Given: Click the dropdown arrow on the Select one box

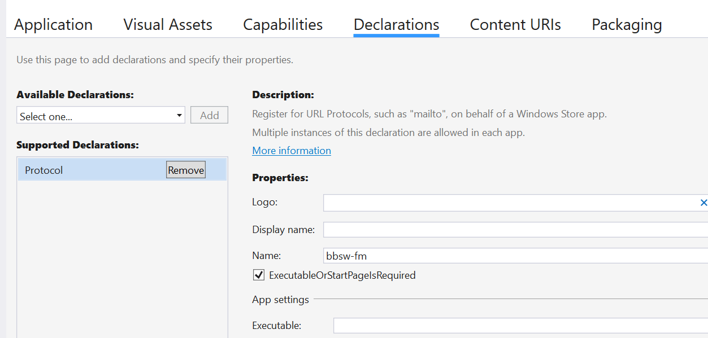Looking at the screenshot, I should click(x=180, y=115).
